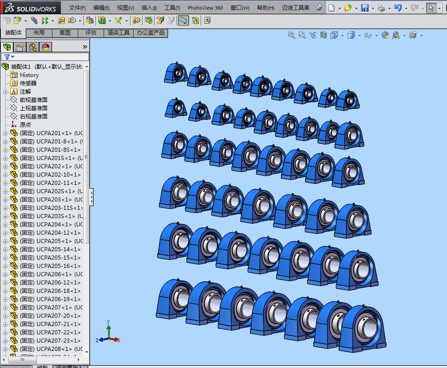This screenshot has height=368, width=447.
Task: Select UCPA206-18<1> in the tree
Action: 50,291
